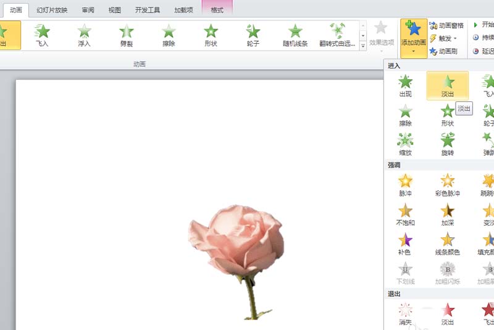Open the 动画窗格 animation pane
Screen dimensions: 494x330
pos(446,25)
